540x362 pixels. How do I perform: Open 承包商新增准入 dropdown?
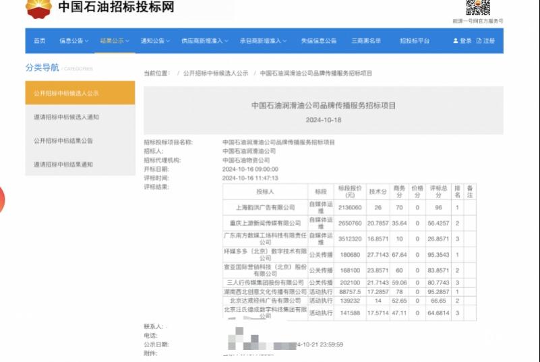(264, 41)
